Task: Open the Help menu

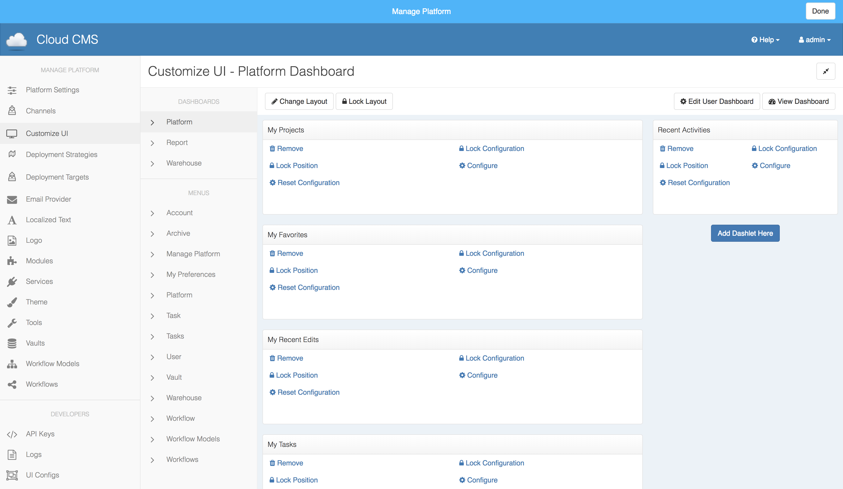Action: (x=765, y=39)
